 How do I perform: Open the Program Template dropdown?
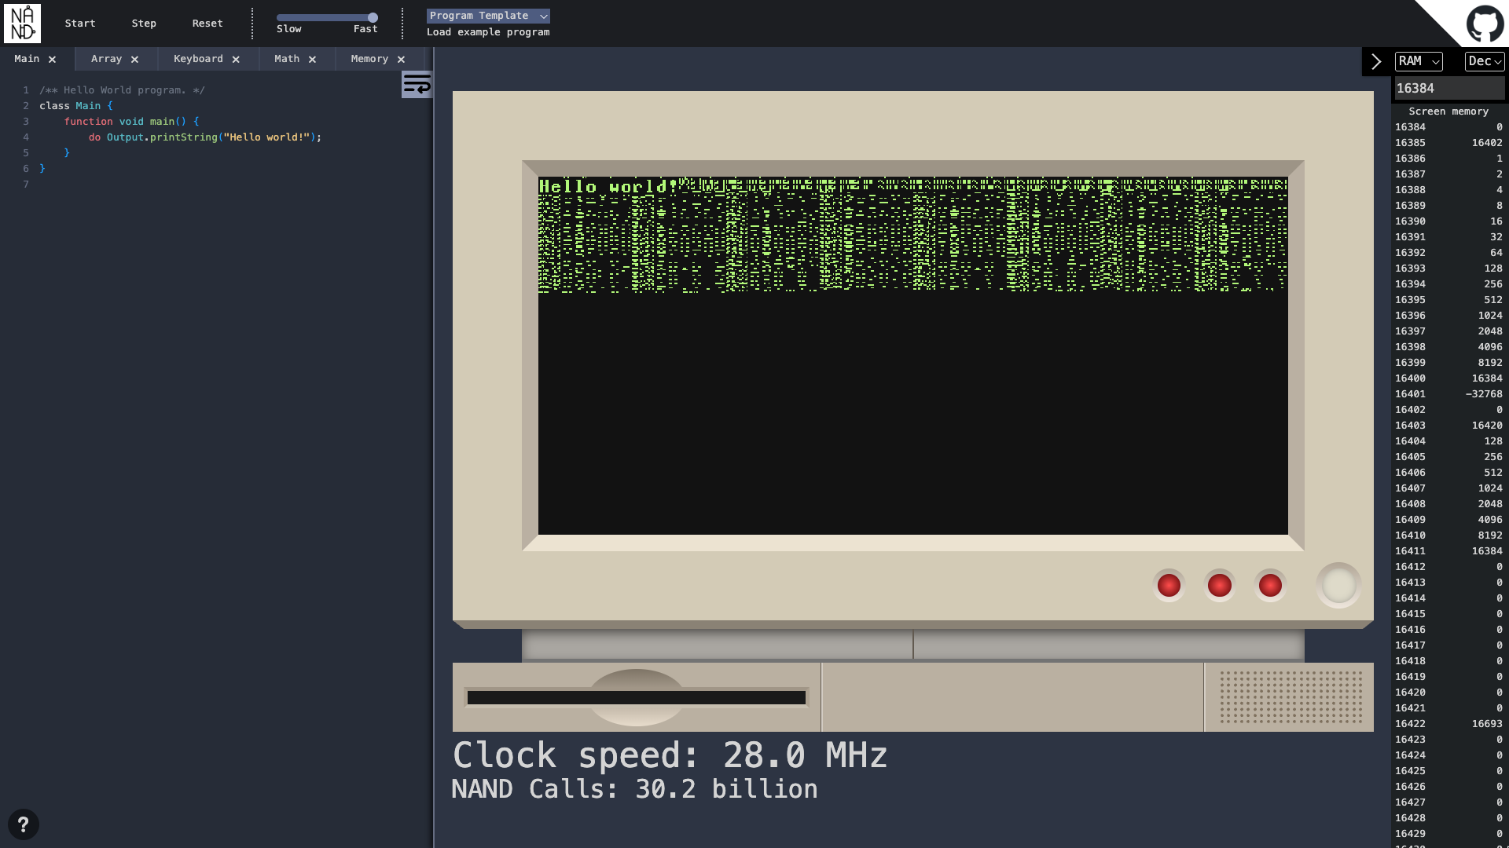tap(487, 15)
